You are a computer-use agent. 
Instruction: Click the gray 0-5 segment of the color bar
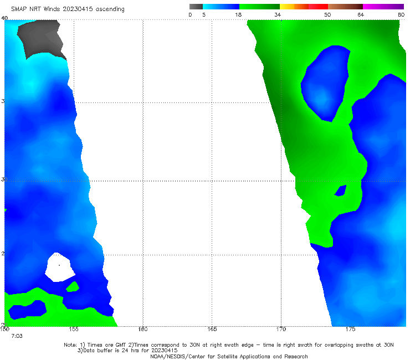[196, 7]
